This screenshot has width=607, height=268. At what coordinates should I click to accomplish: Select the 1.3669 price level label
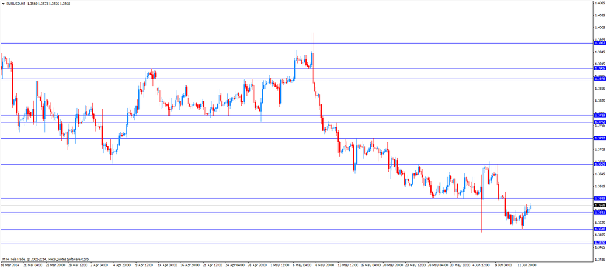pyautogui.click(x=600, y=164)
